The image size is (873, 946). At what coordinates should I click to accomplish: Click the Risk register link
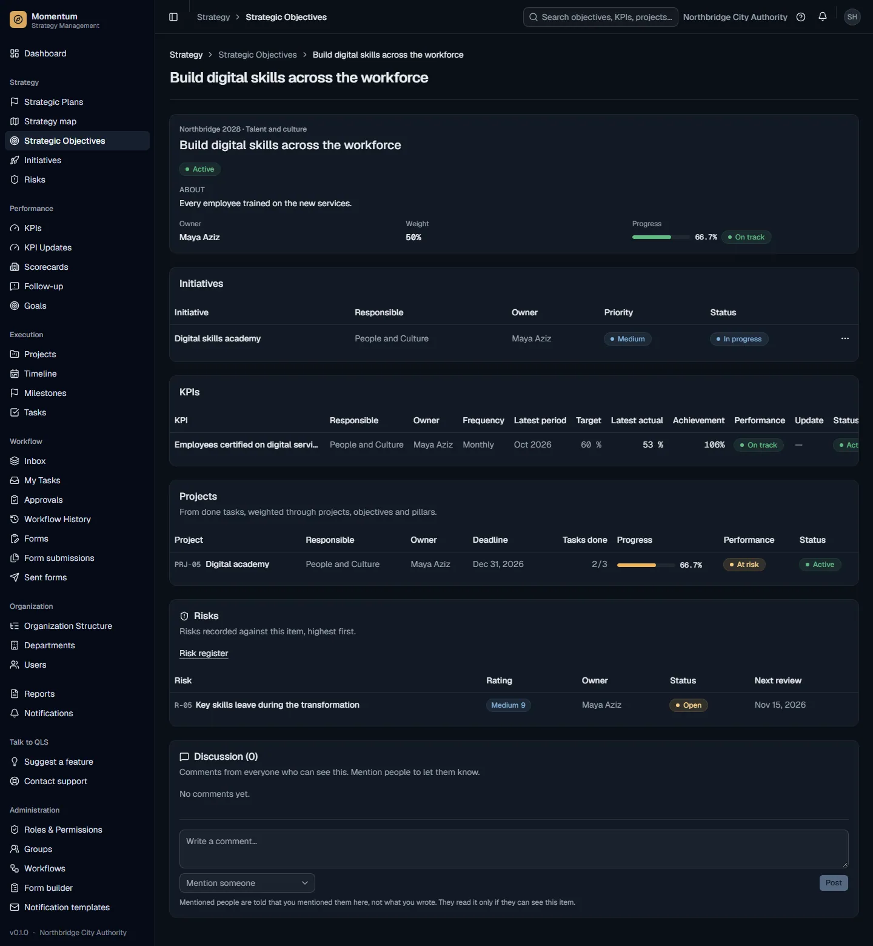point(204,653)
